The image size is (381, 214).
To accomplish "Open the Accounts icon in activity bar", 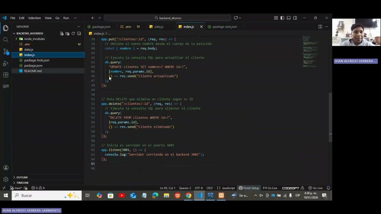I will tap(6, 168).
